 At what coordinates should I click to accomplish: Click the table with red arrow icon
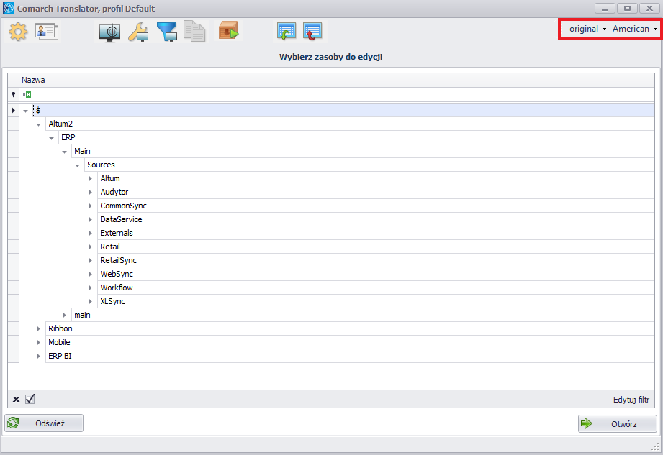(312, 32)
